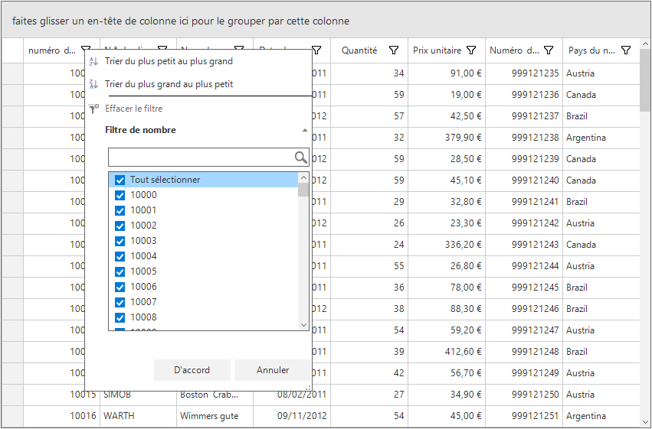Image resolution: width=652 pixels, height=429 pixels.
Task: Open filter icon on Numéro d... column
Action: 548,50
